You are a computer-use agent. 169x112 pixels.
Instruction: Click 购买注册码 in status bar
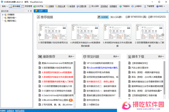[20, 111]
